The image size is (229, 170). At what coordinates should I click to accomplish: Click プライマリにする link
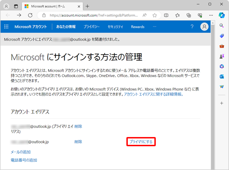tap(141, 142)
